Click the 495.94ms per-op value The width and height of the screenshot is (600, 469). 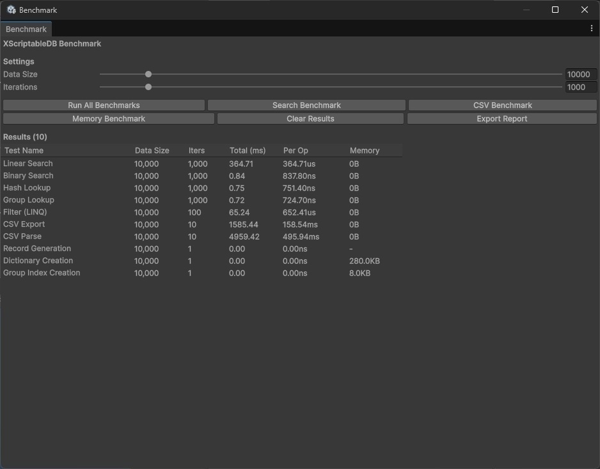[x=301, y=237]
